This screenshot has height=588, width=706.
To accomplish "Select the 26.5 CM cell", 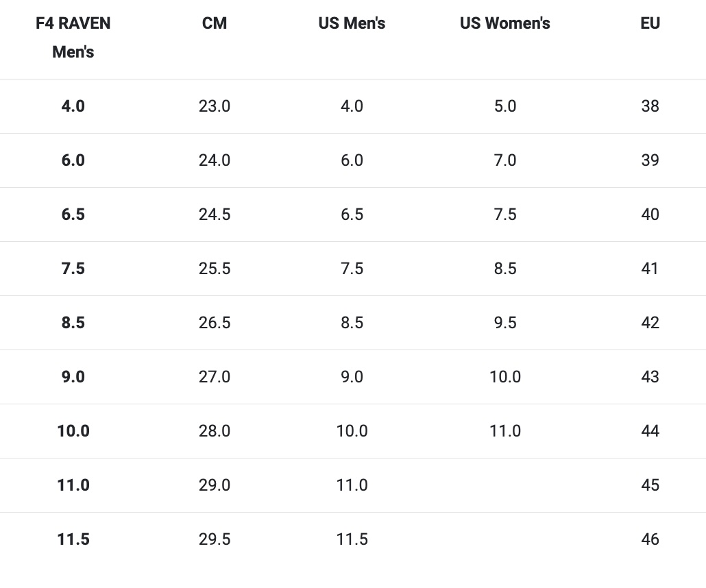I will tap(215, 323).
